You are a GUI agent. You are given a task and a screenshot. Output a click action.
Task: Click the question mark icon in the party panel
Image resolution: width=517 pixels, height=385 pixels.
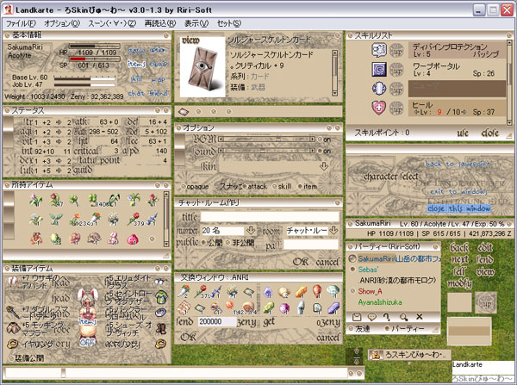(x=388, y=317)
